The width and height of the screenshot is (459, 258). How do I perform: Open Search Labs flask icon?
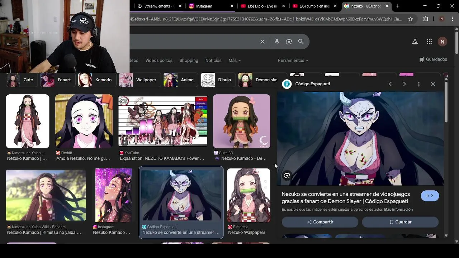[415, 42]
